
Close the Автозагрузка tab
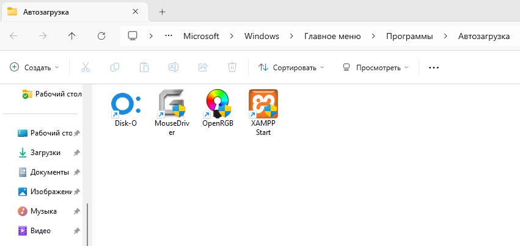135,12
